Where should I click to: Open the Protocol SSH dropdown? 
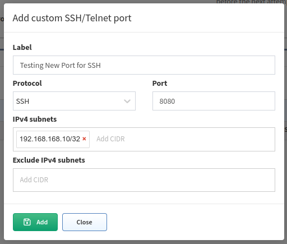point(74,101)
